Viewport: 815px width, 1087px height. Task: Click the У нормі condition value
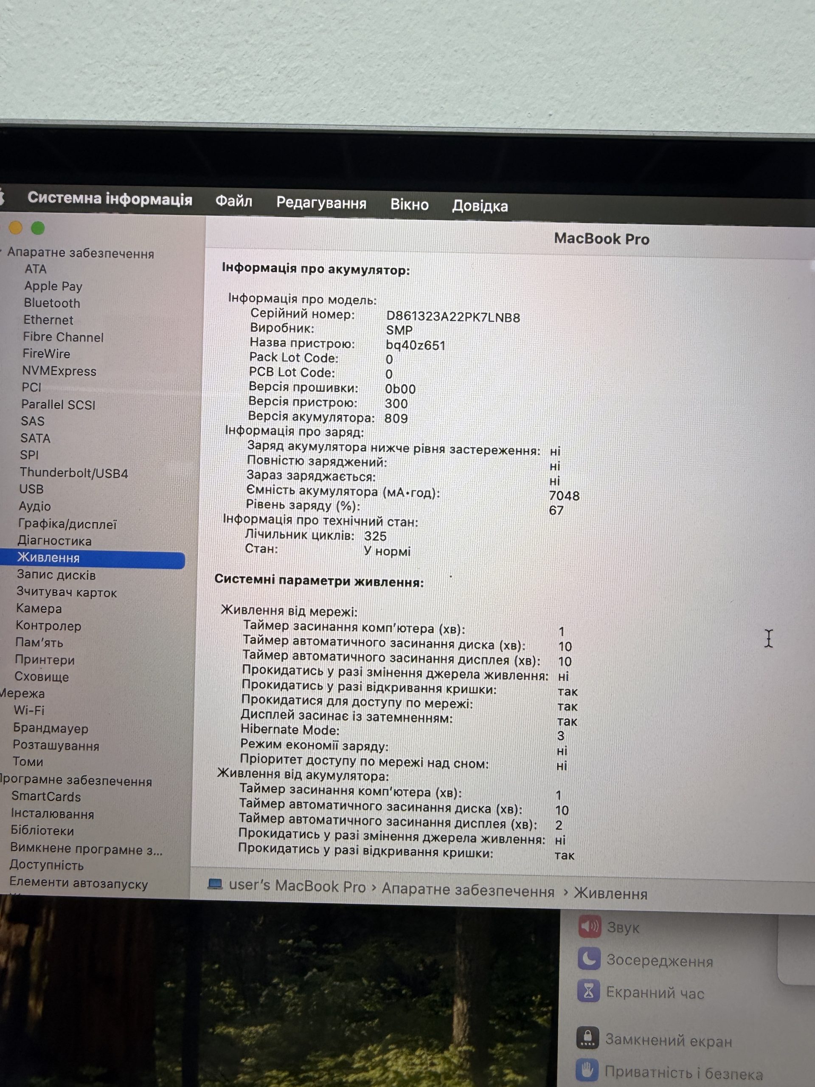[x=387, y=551]
